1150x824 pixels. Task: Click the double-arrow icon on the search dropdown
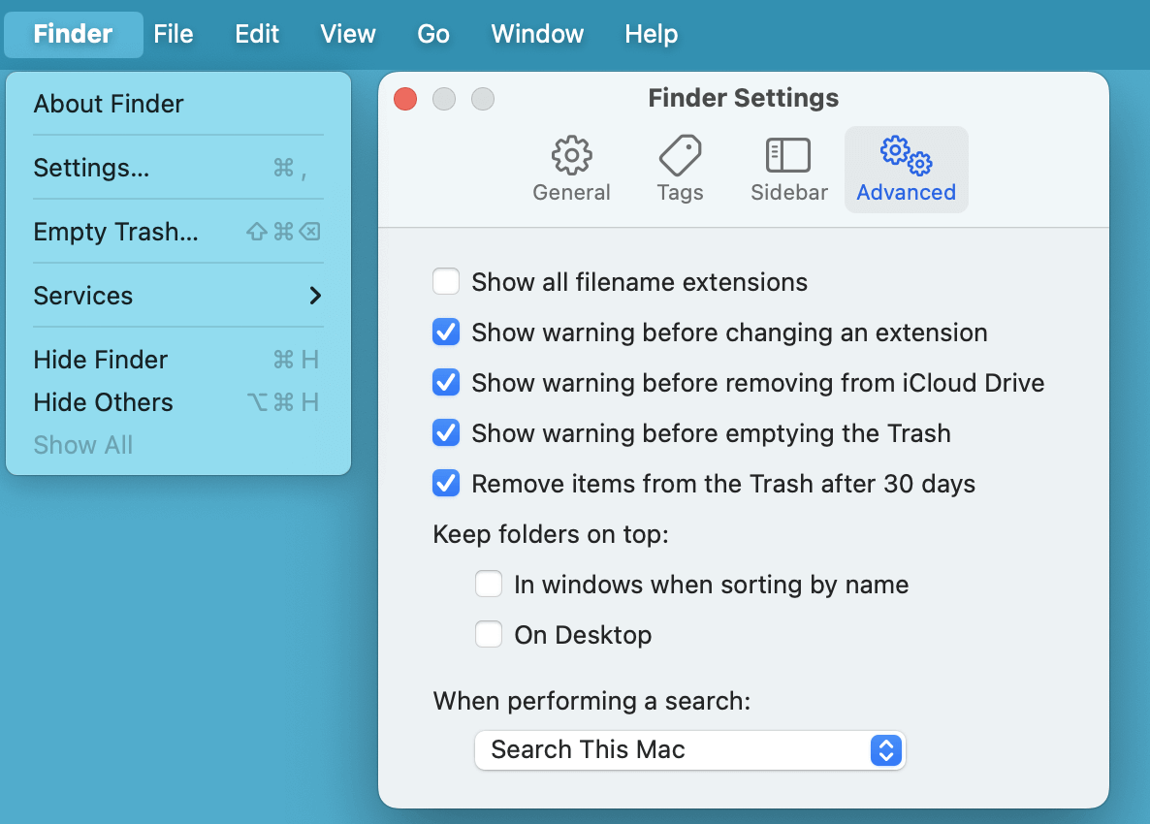click(x=885, y=749)
